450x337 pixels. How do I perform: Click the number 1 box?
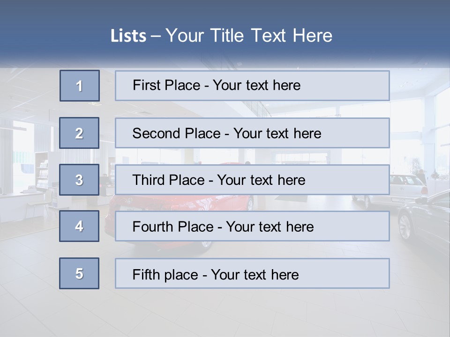click(80, 86)
